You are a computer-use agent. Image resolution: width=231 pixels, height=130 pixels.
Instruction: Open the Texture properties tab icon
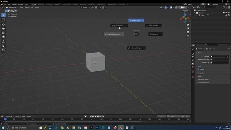click(193, 77)
